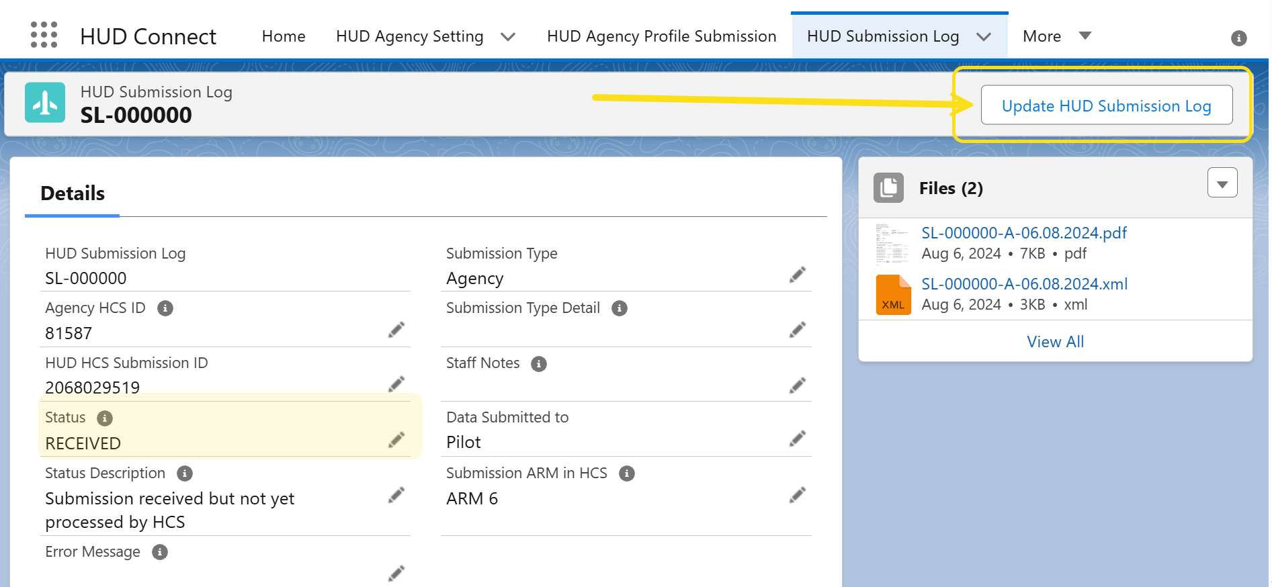Click edit pencil next to Submission Type
This screenshot has width=1272, height=587.
798,275
